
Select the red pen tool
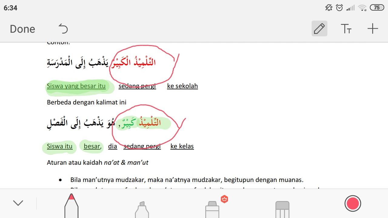(71, 206)
